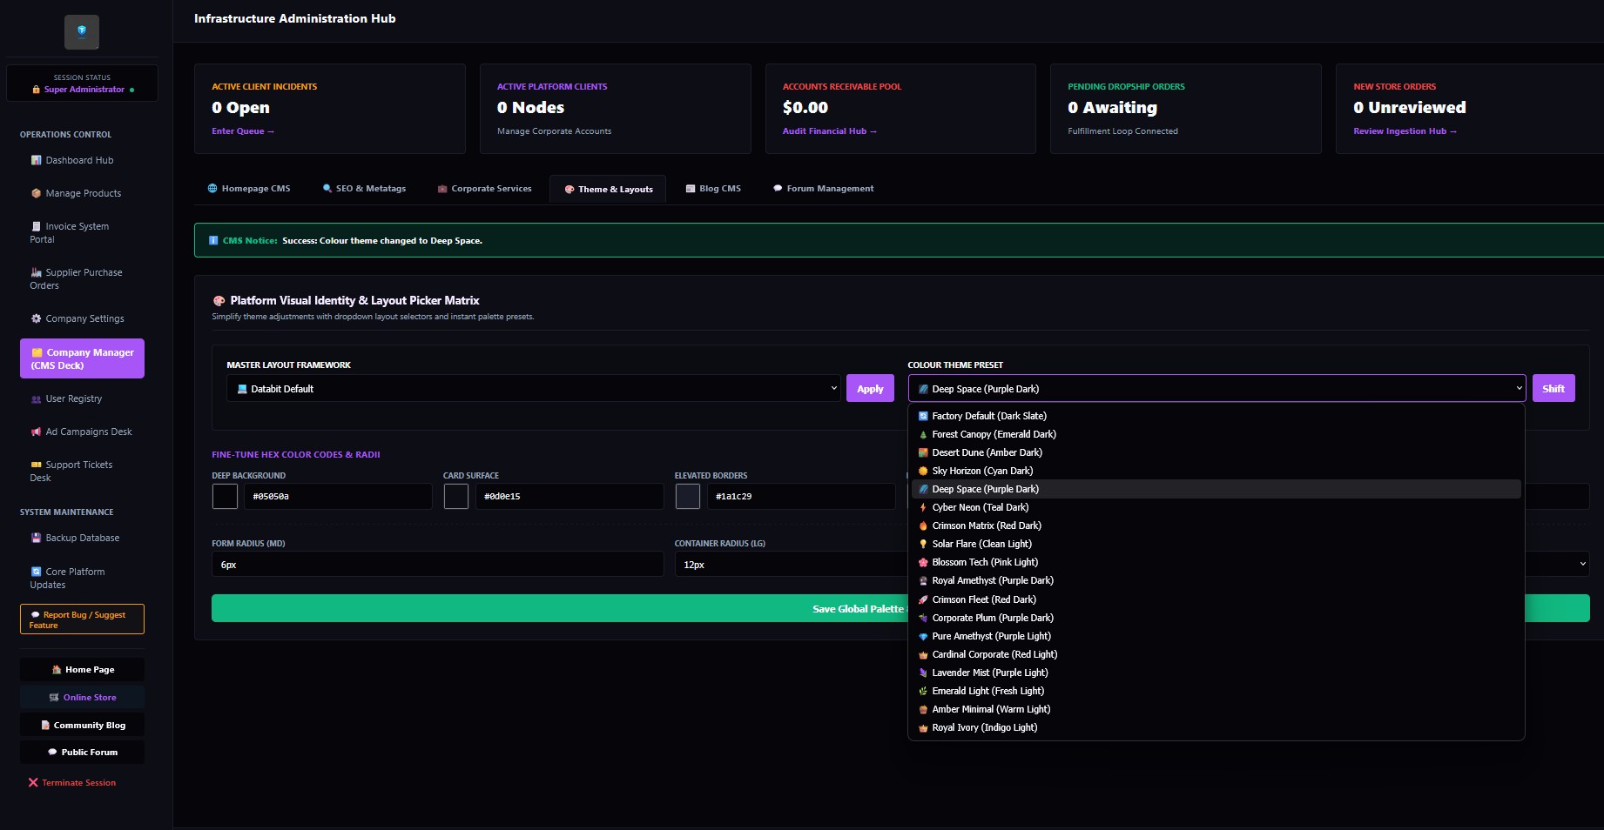Open Public Forum button
Screen dimensions: 1604x830
click(82, 752)
